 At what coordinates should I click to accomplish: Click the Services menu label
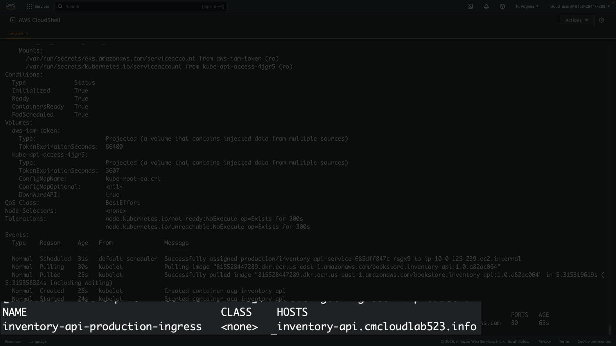point(42,6)
